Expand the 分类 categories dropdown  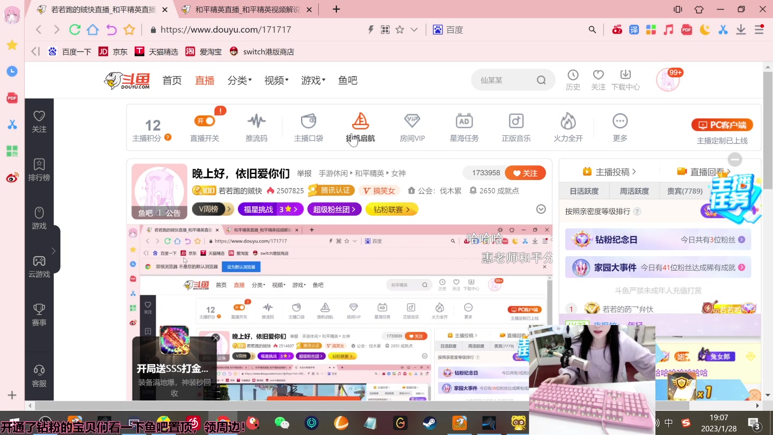coord(239,79)
